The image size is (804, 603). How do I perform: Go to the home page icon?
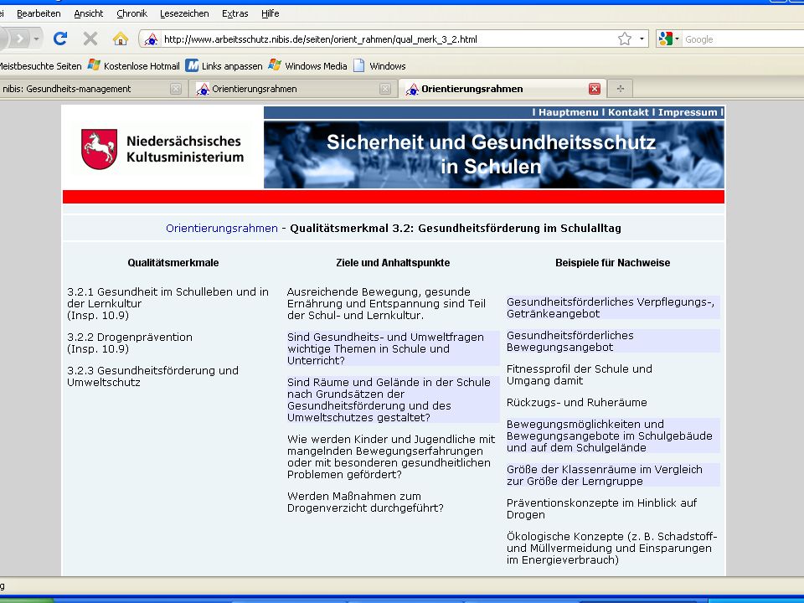coord(121,39)
